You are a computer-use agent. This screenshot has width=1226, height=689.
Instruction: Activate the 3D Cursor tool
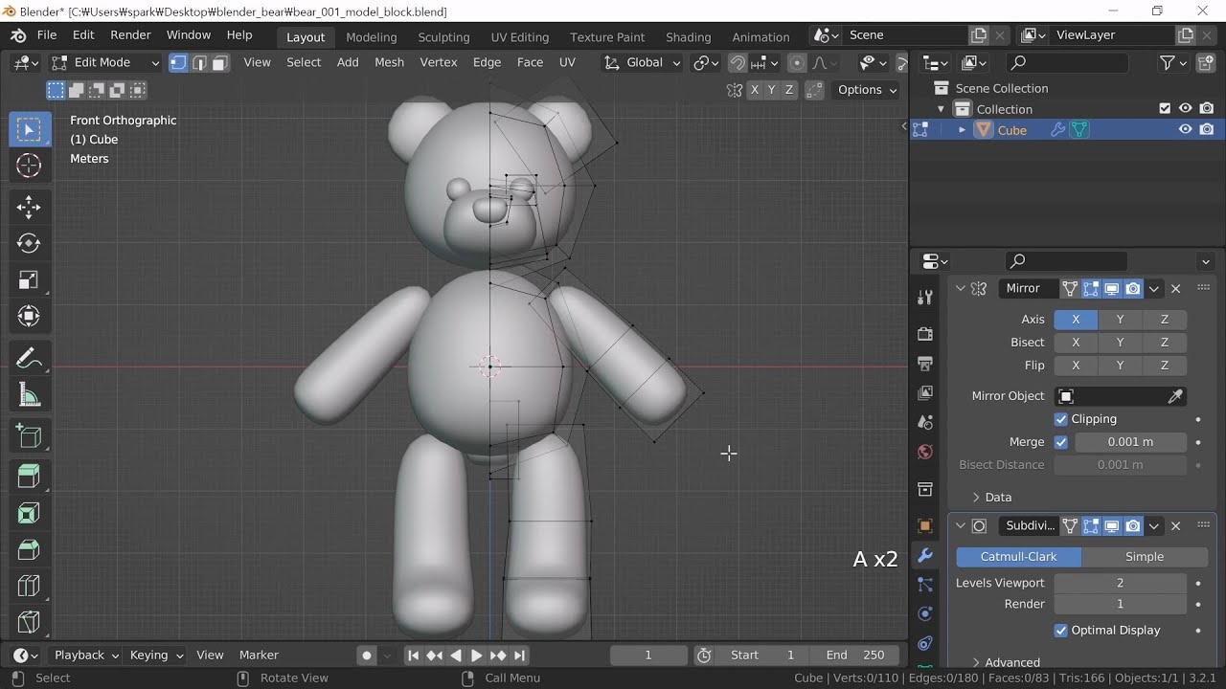[x=29, y=166]
